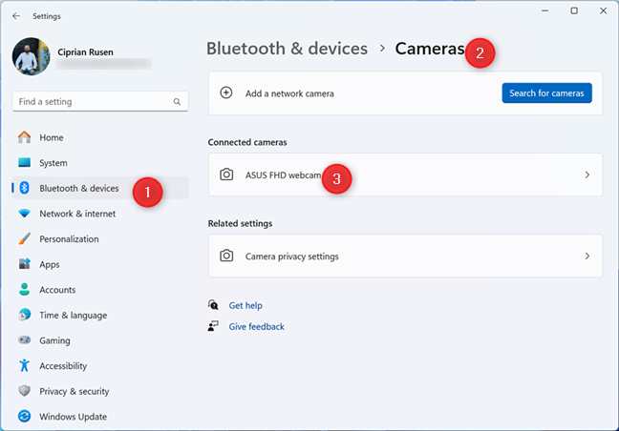Click the Give feedback link
619x431 pixels.
point(257,327)
